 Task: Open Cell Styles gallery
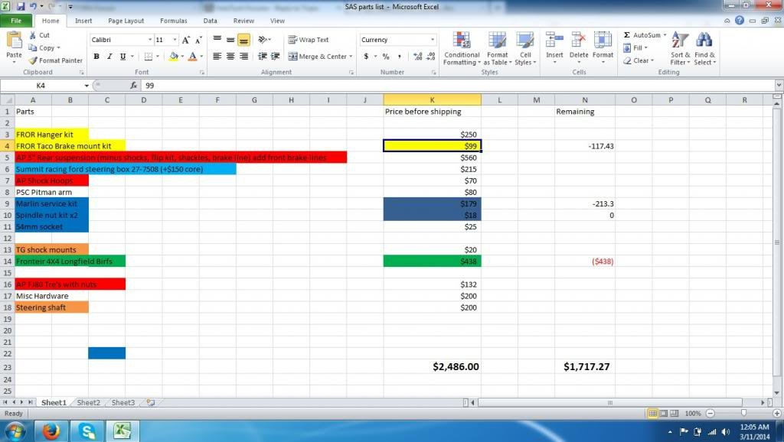coord(525,48)
